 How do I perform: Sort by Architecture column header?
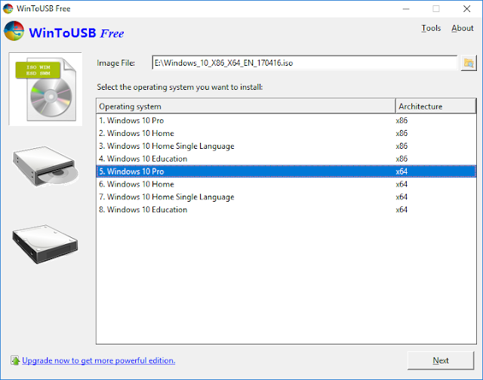point(435,107)
